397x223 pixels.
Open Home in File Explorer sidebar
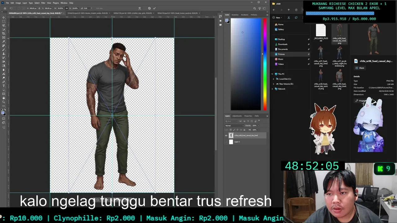click(280, 24)
